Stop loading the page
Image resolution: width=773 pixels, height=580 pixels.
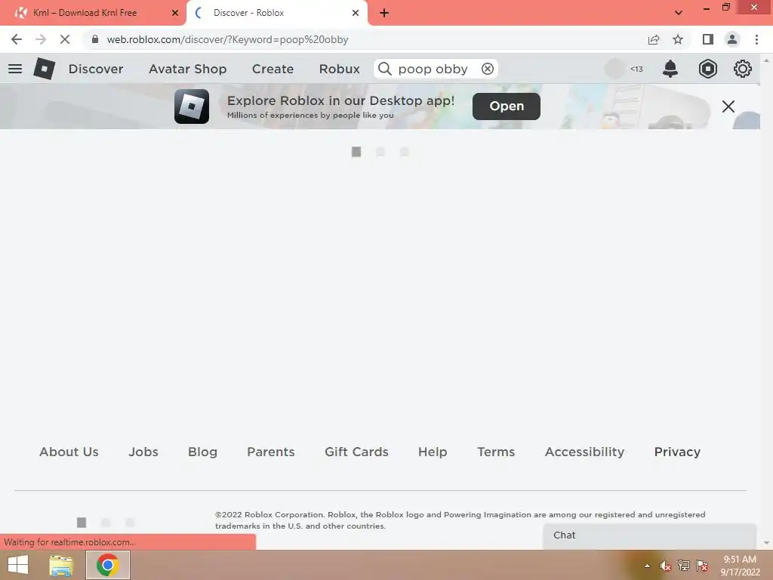tap(65, 39)
